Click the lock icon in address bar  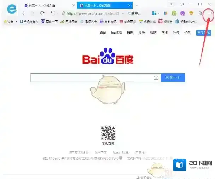64,13
